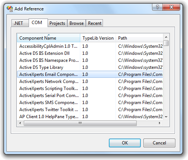This screenshot has width=188, height=160.
Task: Click the vertical scrollbar up arrow
Action: click(x=166, y=37)
